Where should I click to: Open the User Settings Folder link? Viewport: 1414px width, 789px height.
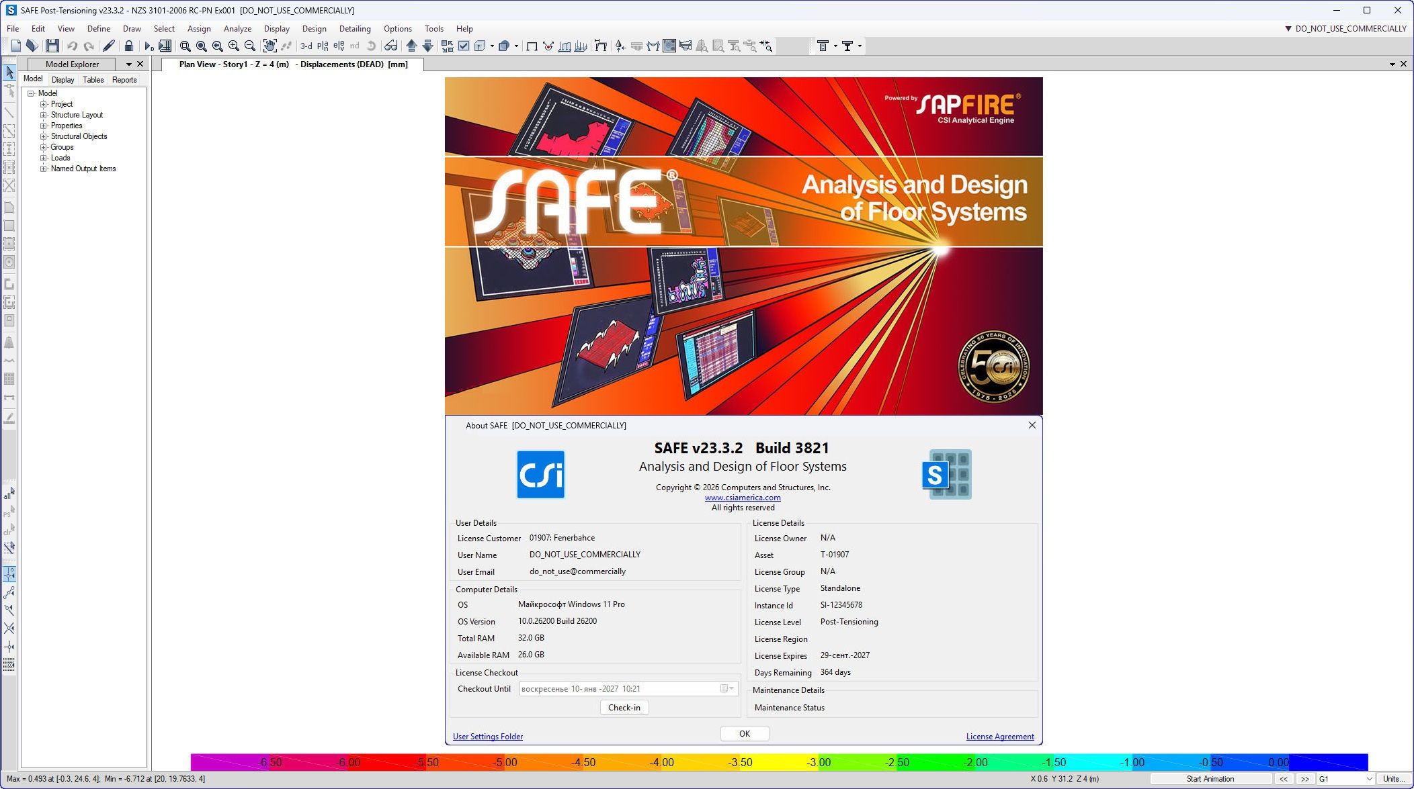click(x=488, y=737)
